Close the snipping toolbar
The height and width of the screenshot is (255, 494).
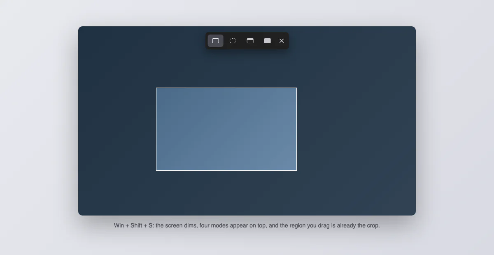[x=282, y=41]
